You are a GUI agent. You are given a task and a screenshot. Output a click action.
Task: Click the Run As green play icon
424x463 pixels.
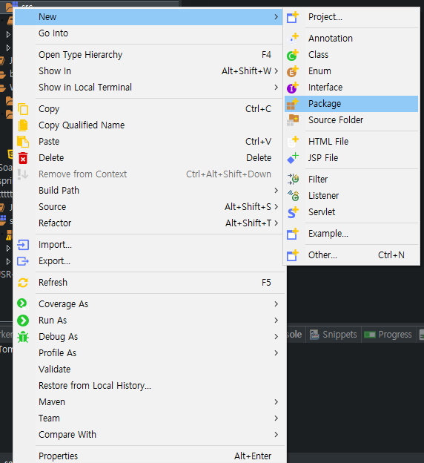(23, 321)
